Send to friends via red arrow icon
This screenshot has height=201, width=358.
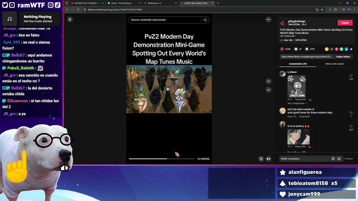click(336, 49)
